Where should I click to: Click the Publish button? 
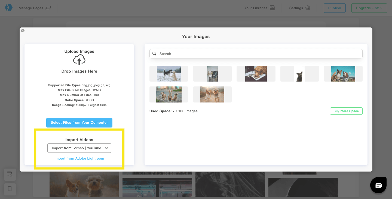pyautogui.click(x=335, y=8)
